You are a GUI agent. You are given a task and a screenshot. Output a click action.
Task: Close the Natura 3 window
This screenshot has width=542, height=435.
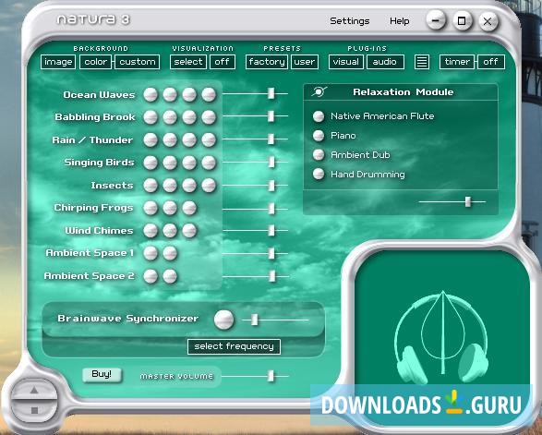(x=488, y=21)
